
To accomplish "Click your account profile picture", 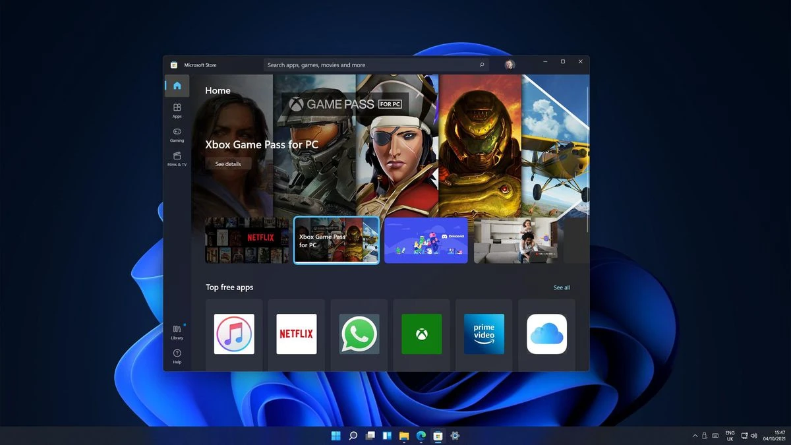I will [509, 64].
